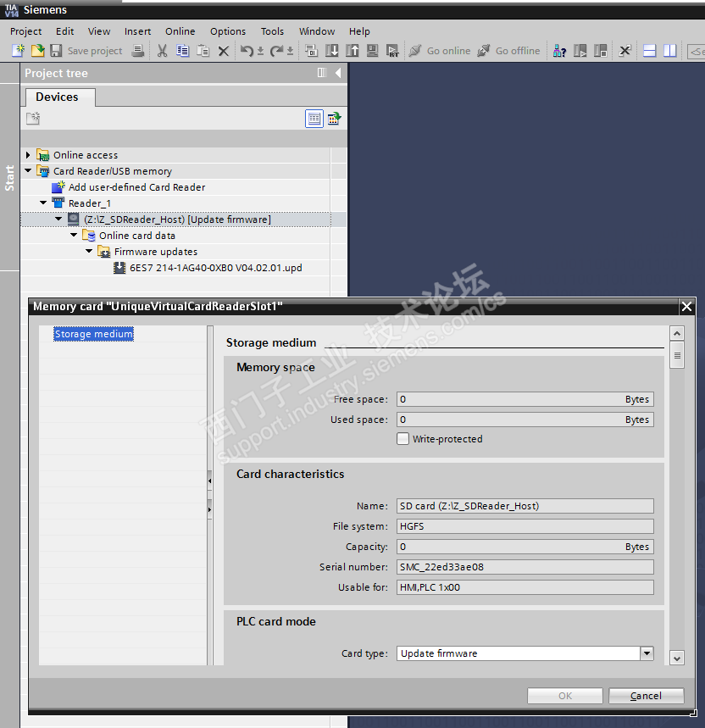Open the Start portal vertical tab

10,177
